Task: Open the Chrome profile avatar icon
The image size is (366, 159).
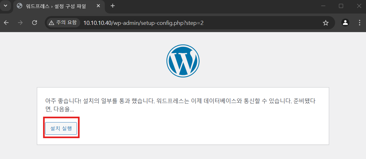Action: [x=345, y=23]
